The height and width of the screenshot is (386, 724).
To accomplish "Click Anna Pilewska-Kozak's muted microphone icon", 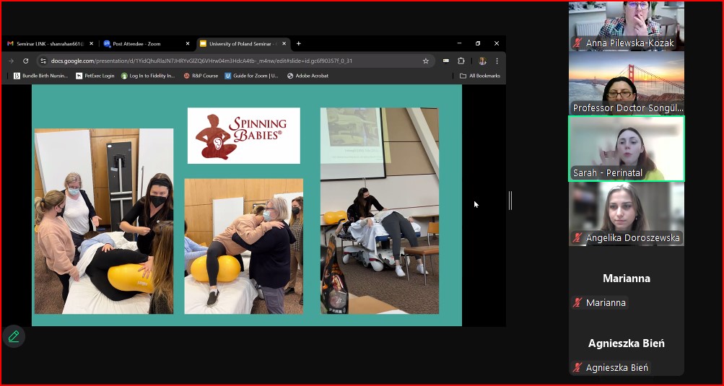I will pos(577,43).
